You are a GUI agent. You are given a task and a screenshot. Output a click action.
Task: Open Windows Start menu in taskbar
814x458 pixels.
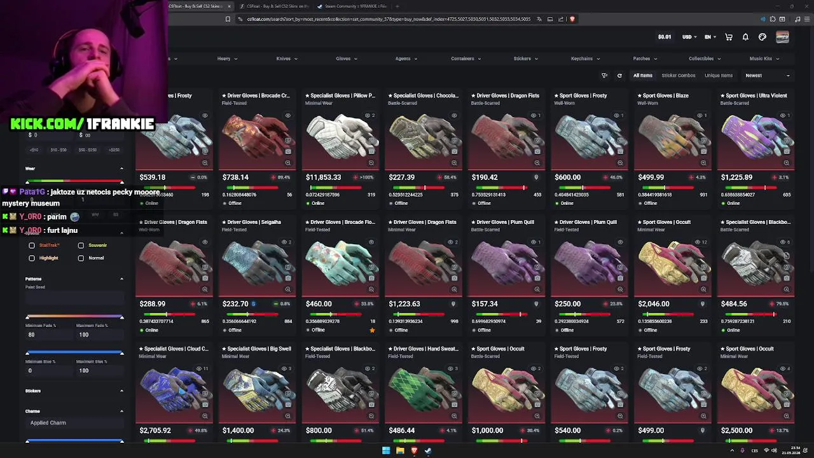click(x=386, y=451)
